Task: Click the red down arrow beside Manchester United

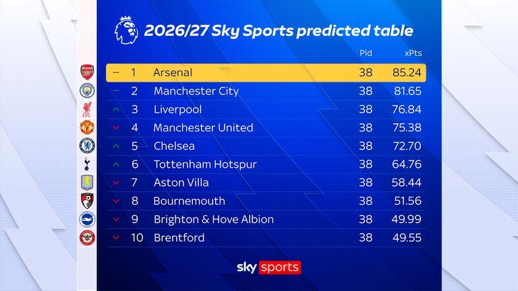Action: 116,128
